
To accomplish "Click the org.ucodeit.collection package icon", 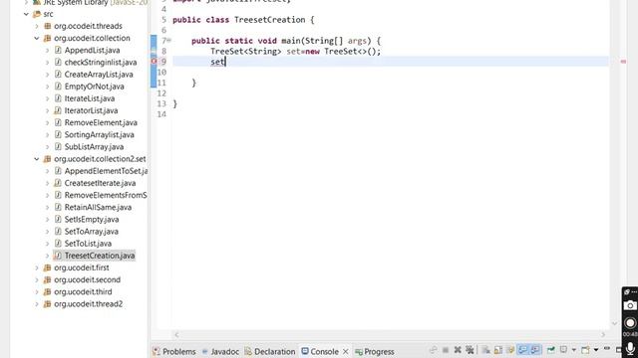I will [47, 38].
